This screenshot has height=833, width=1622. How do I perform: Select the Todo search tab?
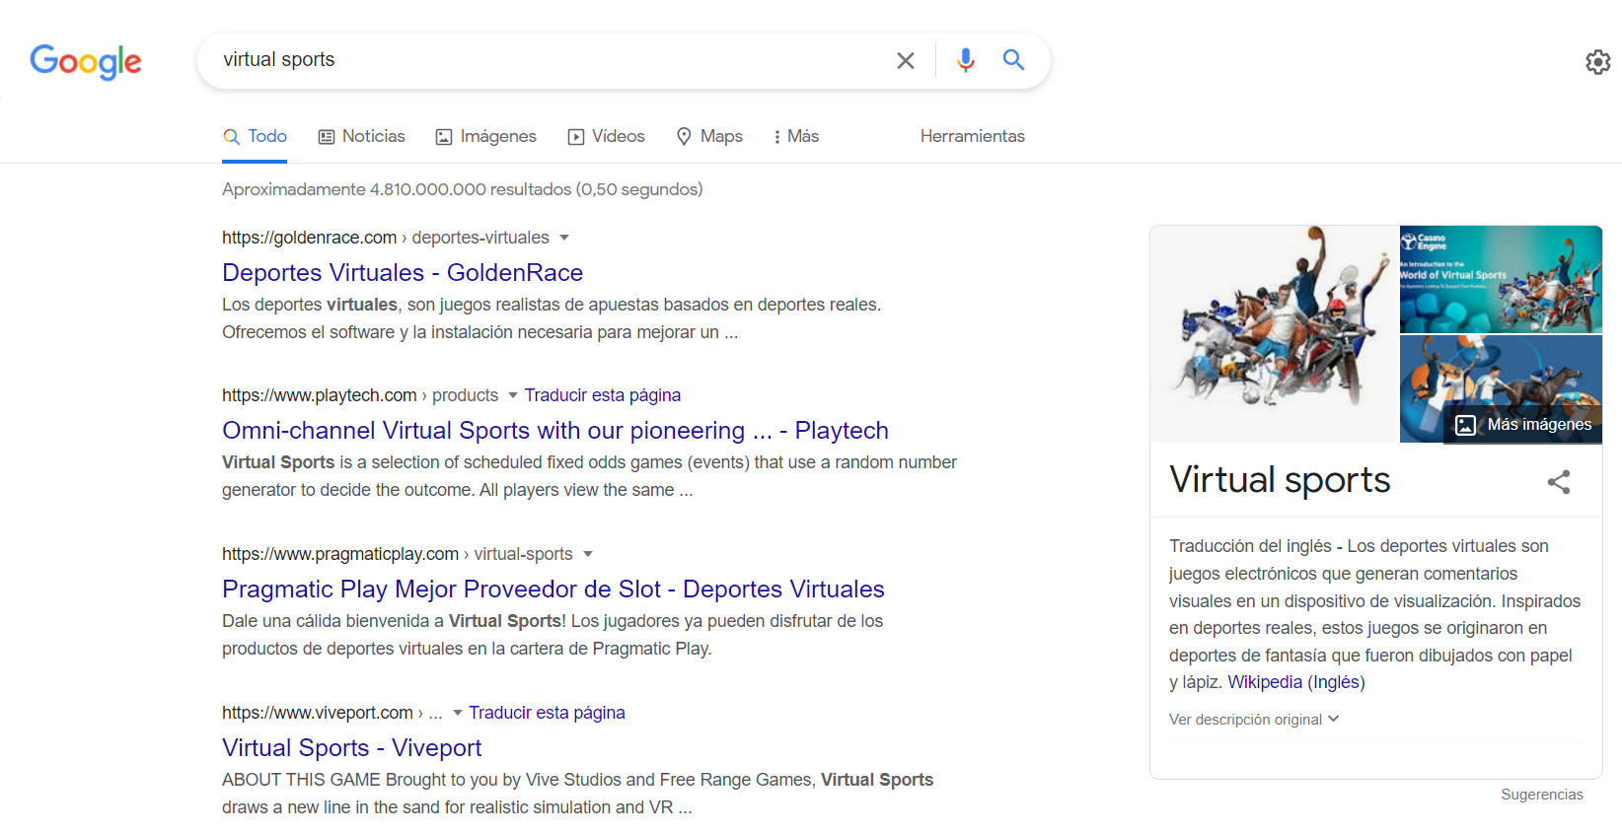click(255, 136)
